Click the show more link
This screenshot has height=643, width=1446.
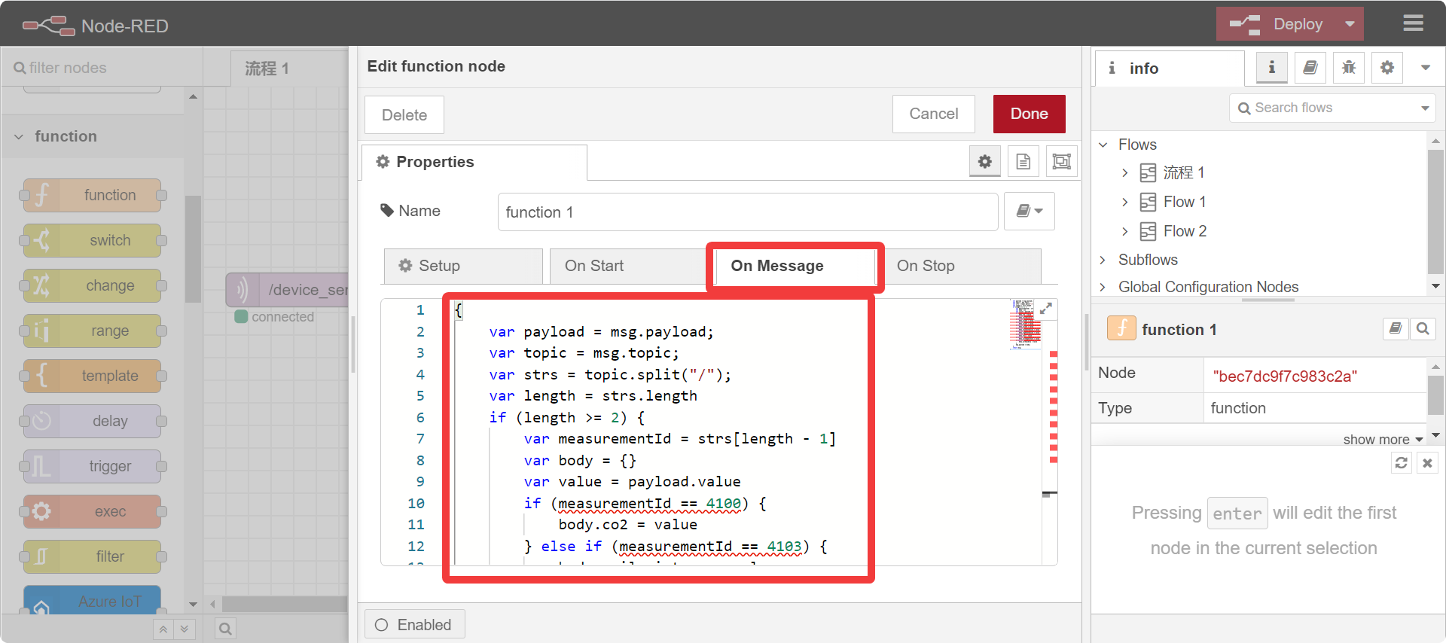pos(1383,439)
